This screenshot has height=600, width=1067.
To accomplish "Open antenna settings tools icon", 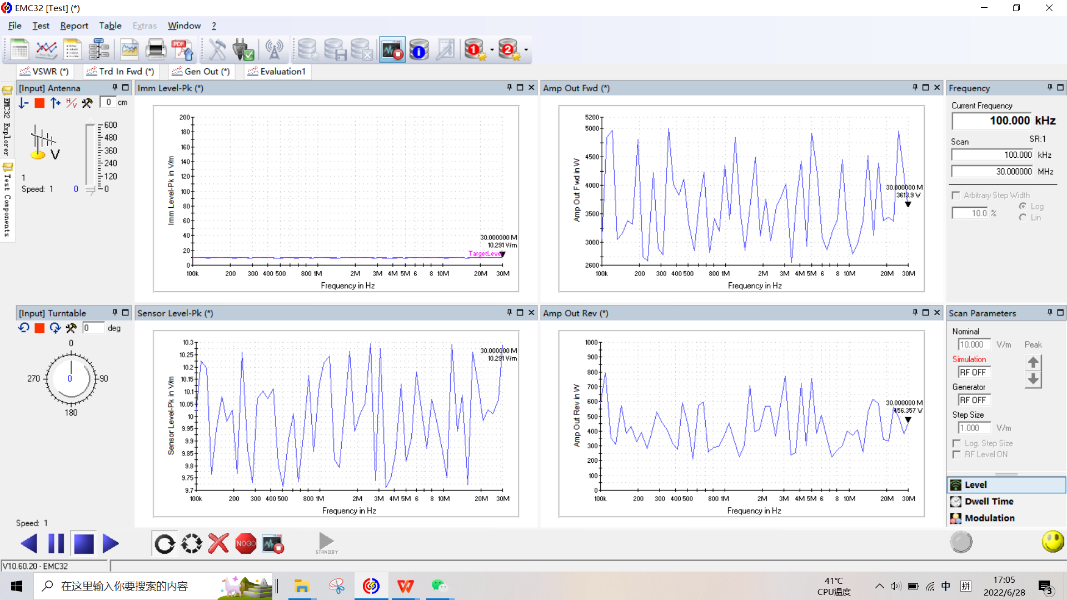I will coord(87,103).
